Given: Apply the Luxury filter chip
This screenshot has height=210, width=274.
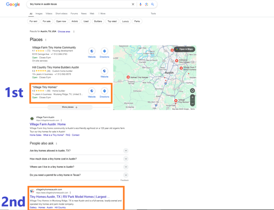Looking at the screenshot, I should click(125, 21).
